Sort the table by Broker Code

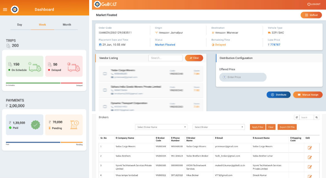click(160, 139)
